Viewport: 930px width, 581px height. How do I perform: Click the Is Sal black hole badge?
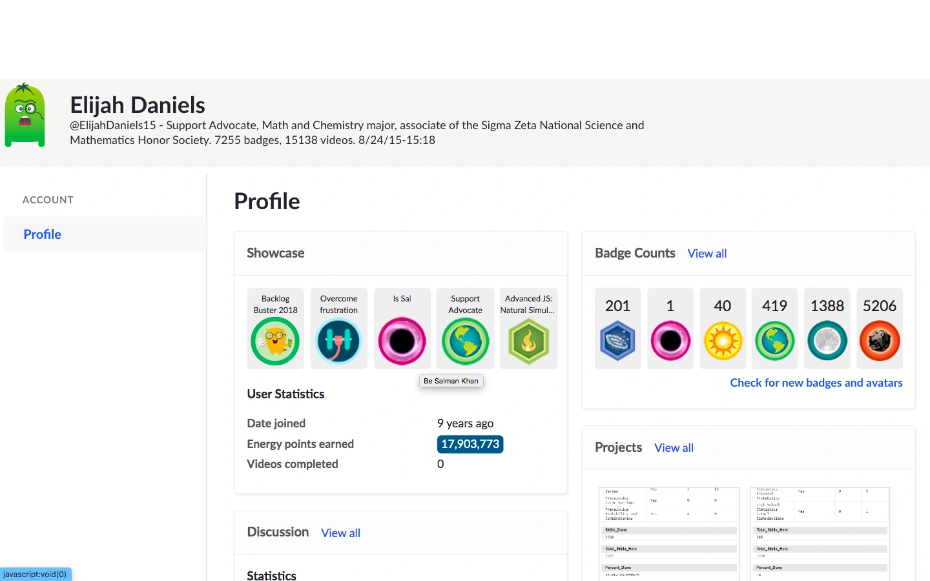(402, 341)
